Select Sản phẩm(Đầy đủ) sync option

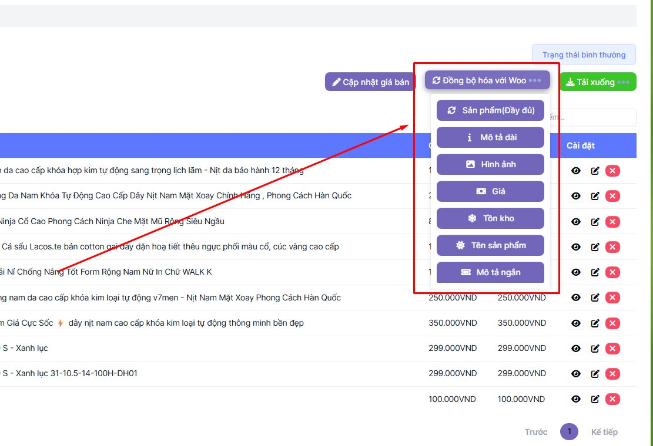pos(490,110)
